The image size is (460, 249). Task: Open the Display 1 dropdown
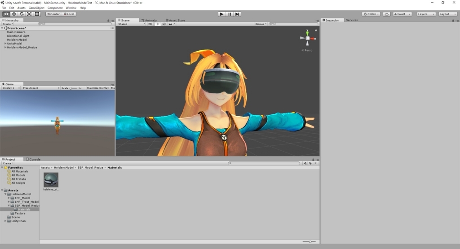click(11, 88)
